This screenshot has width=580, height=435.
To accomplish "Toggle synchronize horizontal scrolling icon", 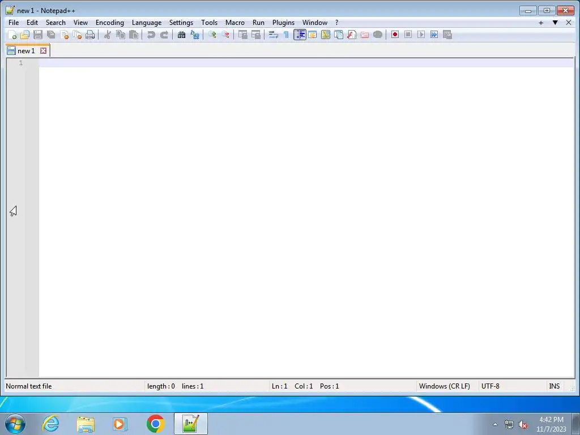I will click(255, 35).
